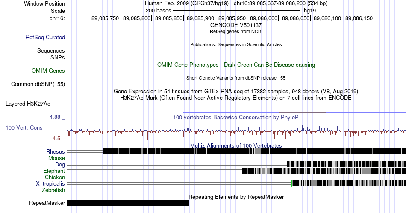
Task: Click the 89,086,150 ruler coordinate
Action: point(359,18)
